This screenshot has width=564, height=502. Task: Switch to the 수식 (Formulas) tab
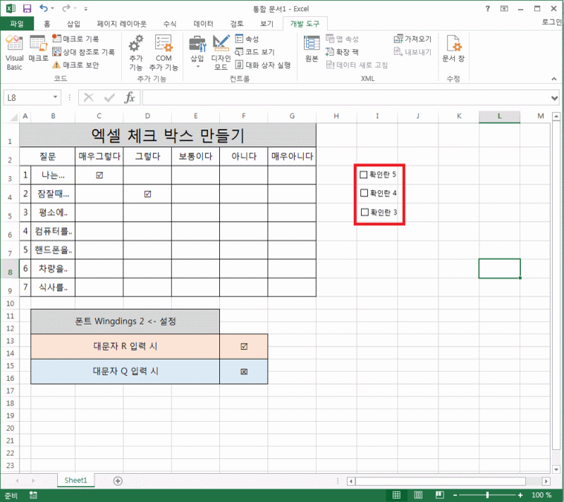[169, 24]
